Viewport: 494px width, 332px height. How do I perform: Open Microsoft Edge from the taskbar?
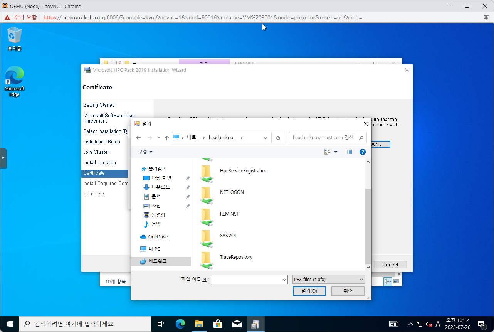click(x=180, y=324)
